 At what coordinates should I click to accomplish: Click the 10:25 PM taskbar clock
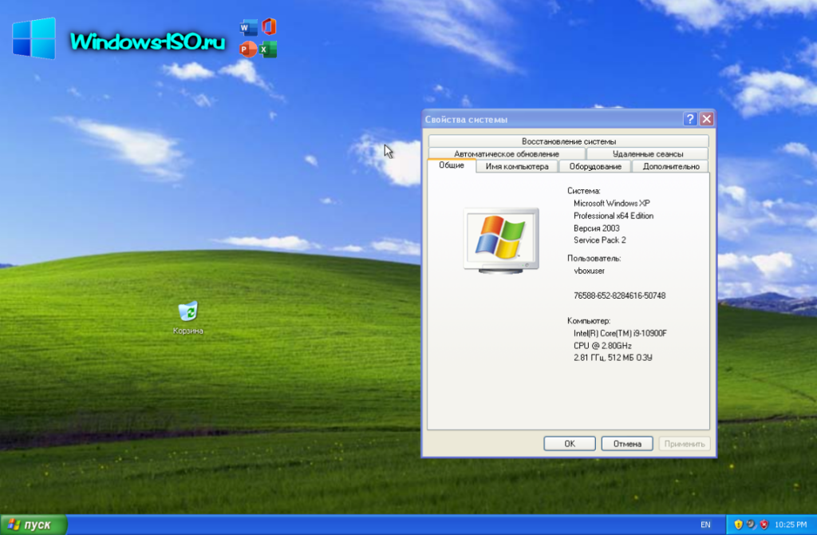(x=791, y=525)
